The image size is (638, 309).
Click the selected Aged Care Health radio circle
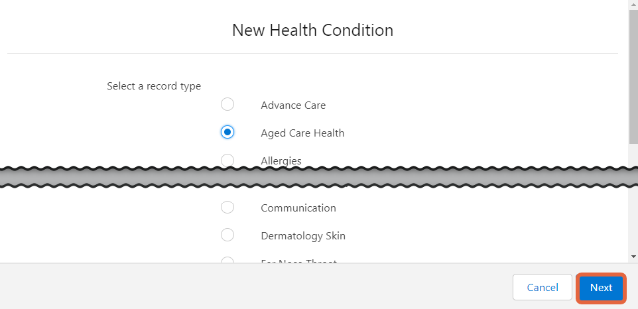[x=227, y=132]
